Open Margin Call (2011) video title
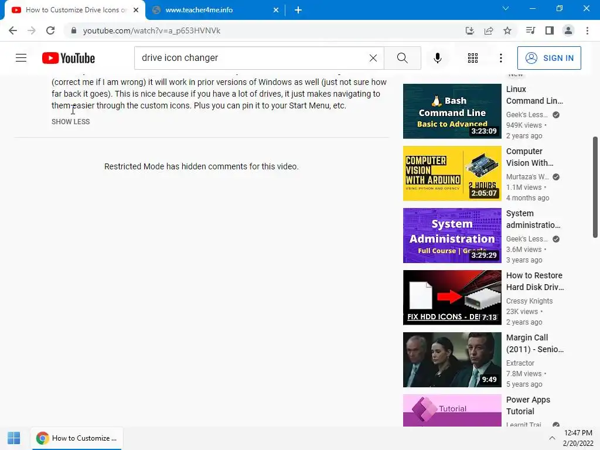The width and height of the screenshot is (600, 450). 535,343
